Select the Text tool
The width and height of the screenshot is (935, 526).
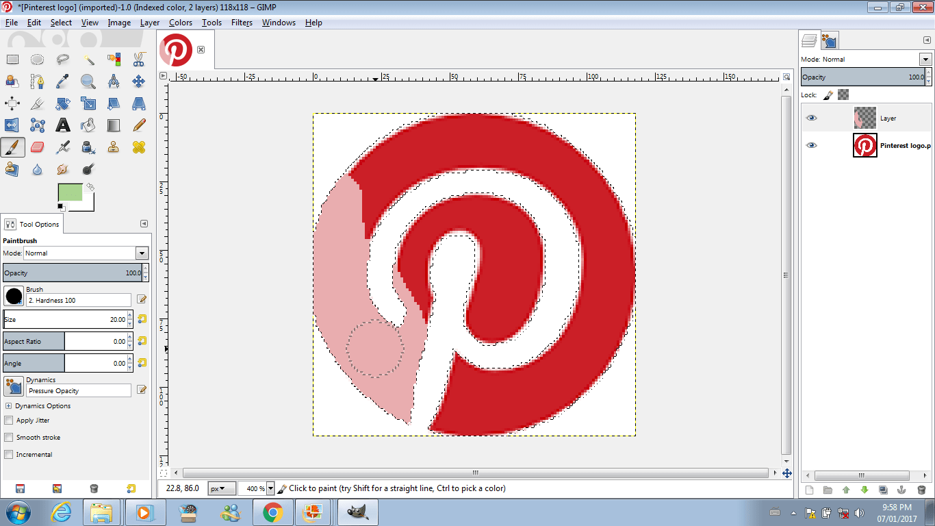click(x=63, y=125)
